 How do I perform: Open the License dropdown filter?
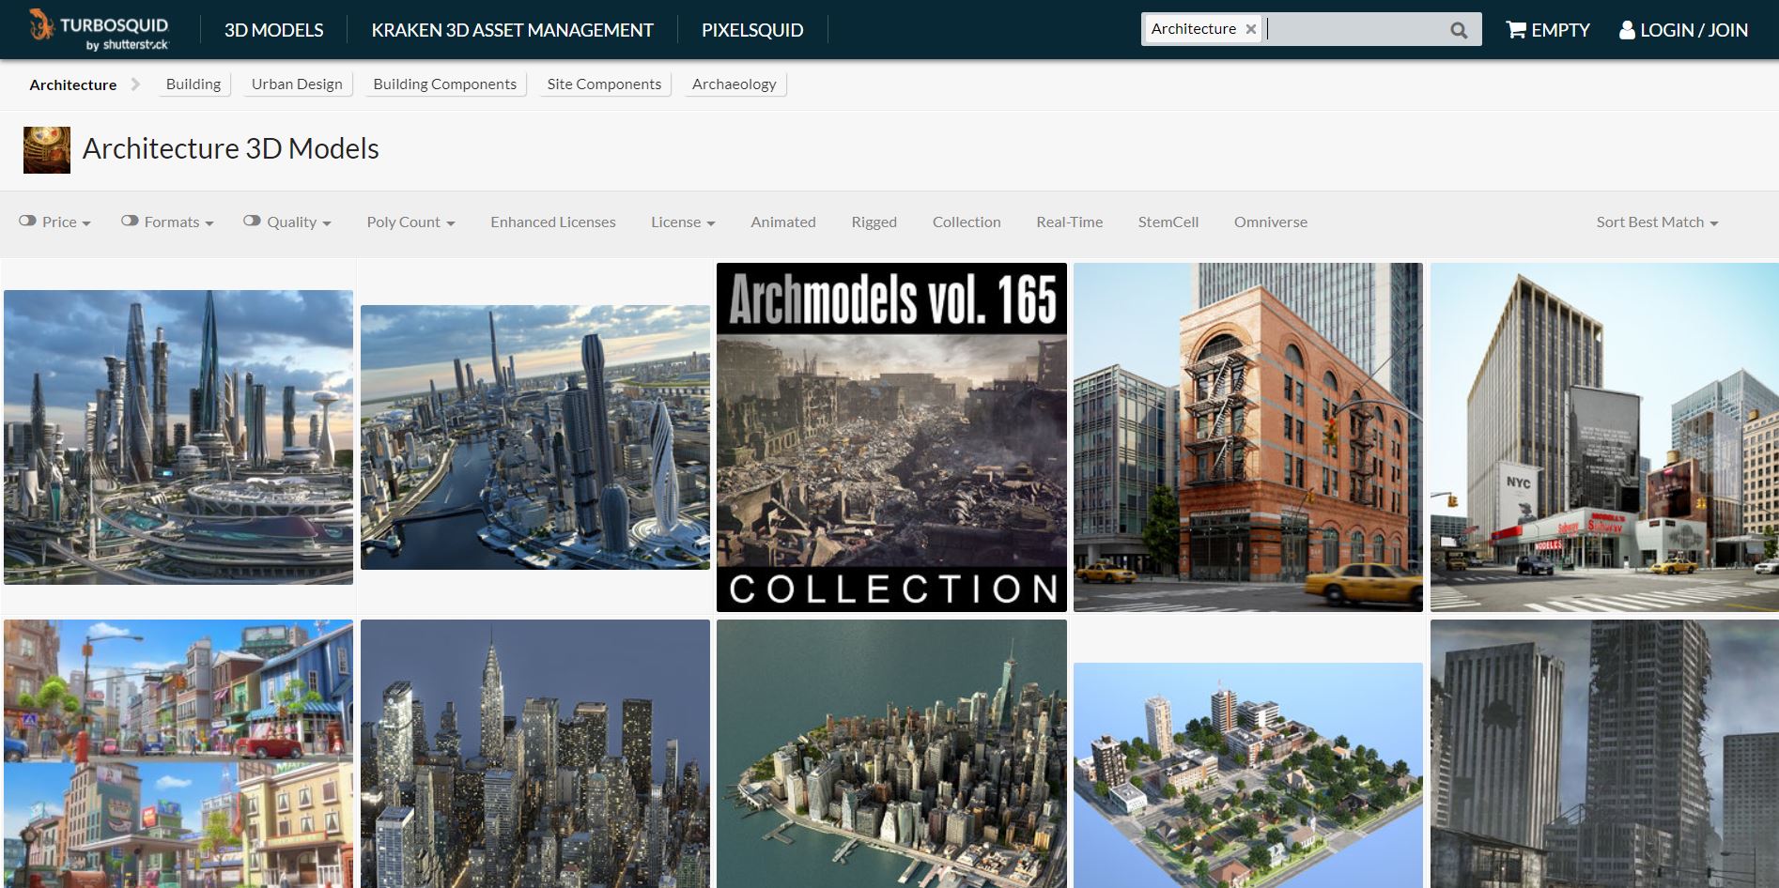(683, 222)
